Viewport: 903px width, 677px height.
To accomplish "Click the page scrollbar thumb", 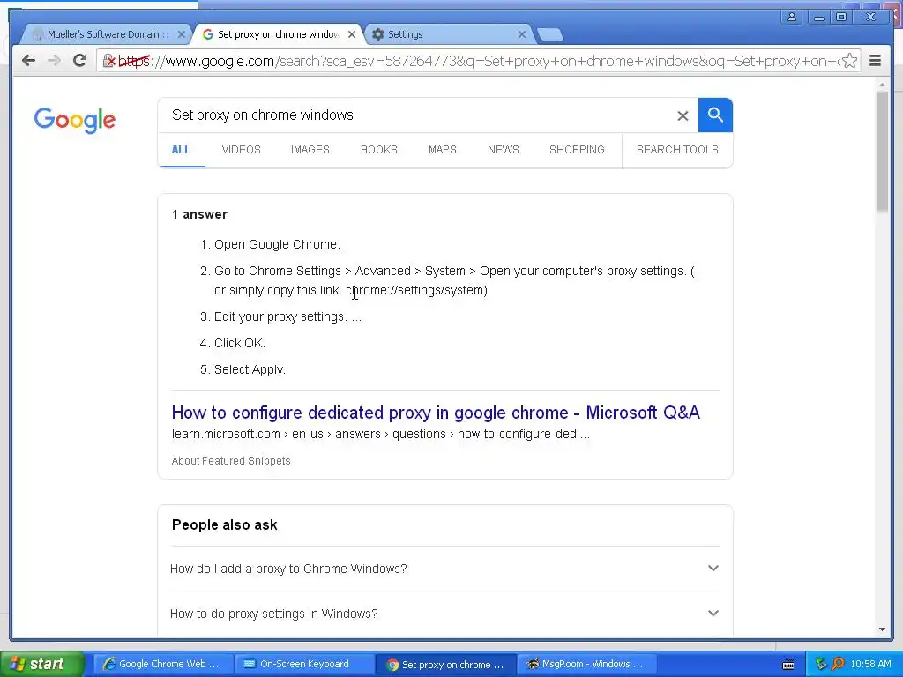I will [x=882, y=151].
